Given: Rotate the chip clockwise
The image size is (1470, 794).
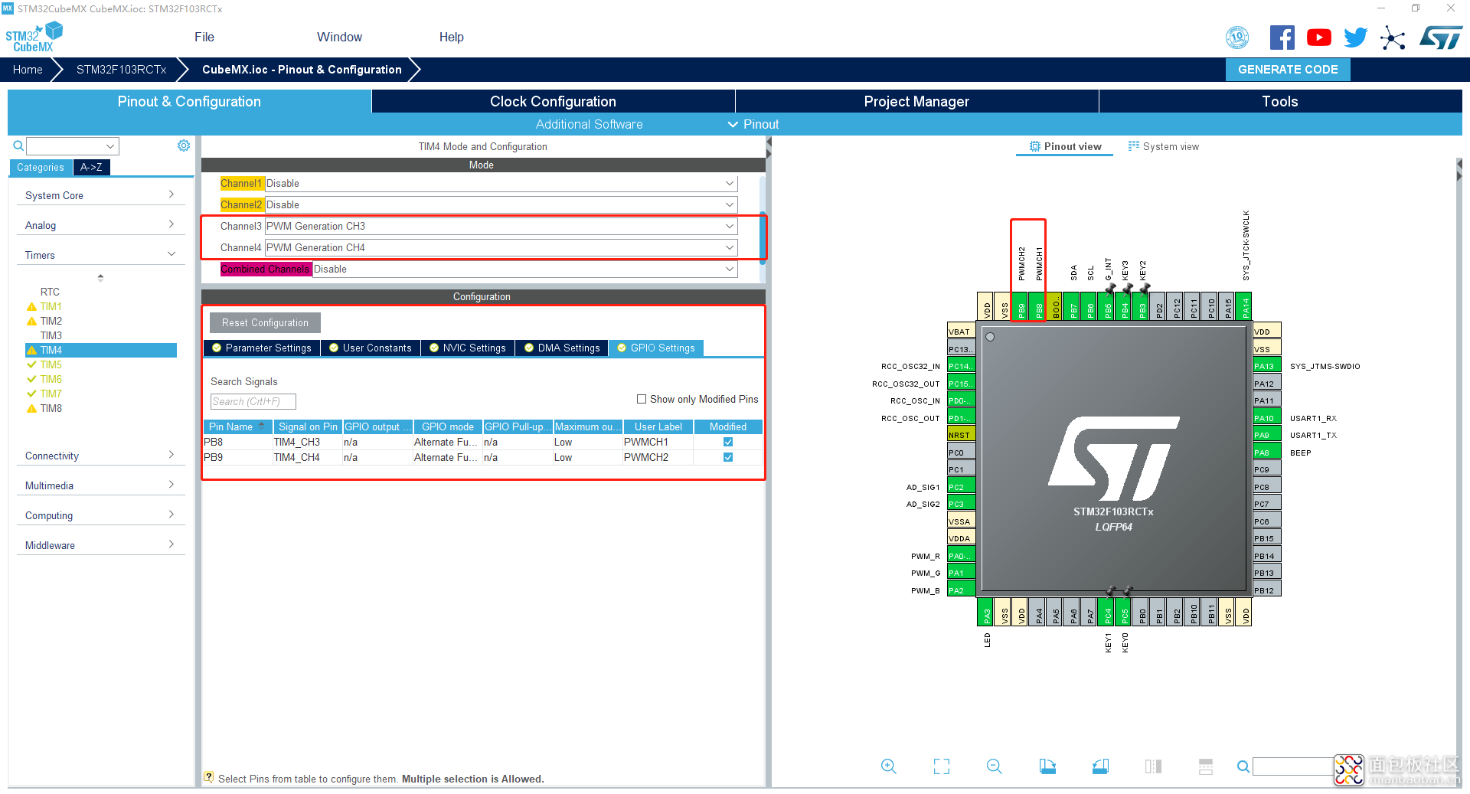Looking at the screenshot, I should tap(1047, 766).
